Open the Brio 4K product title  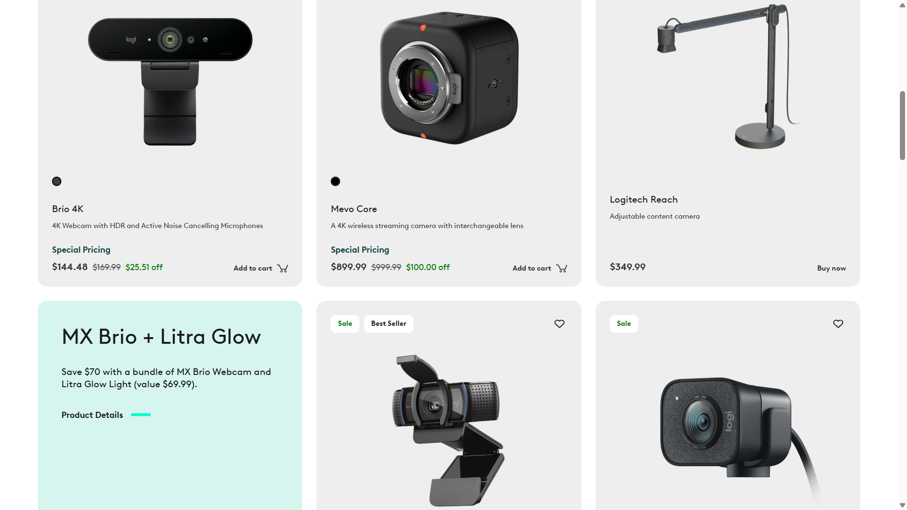68,209
